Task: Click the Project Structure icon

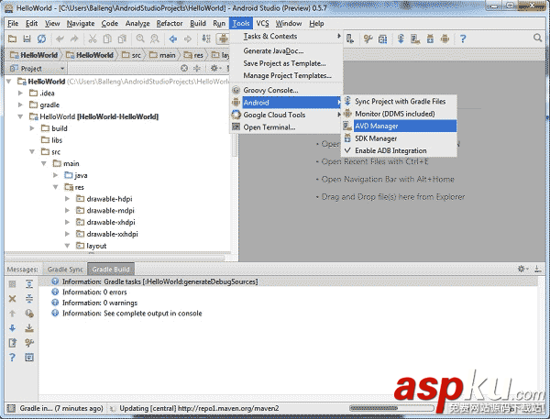Action: (382, 39)
